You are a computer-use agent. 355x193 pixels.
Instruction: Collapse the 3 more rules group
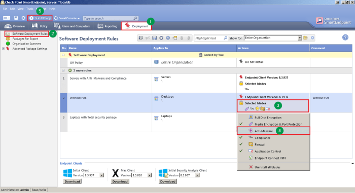coord(63,70)
